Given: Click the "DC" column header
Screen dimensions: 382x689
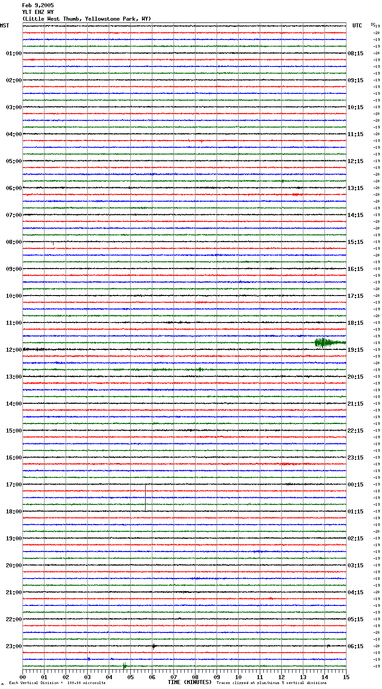Looking at the screenshot, I should pos(373,24).
